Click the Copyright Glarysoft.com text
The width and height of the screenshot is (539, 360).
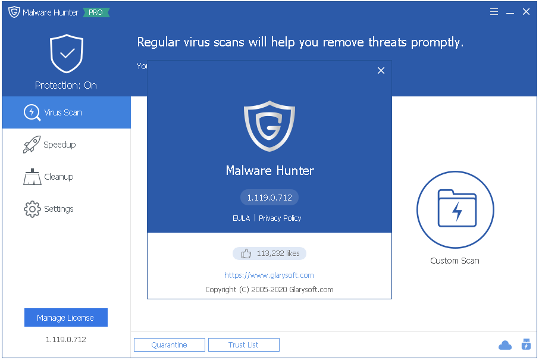click(269, 290)
